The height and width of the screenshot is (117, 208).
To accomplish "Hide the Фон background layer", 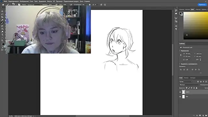I will click(x=180, y=97).
